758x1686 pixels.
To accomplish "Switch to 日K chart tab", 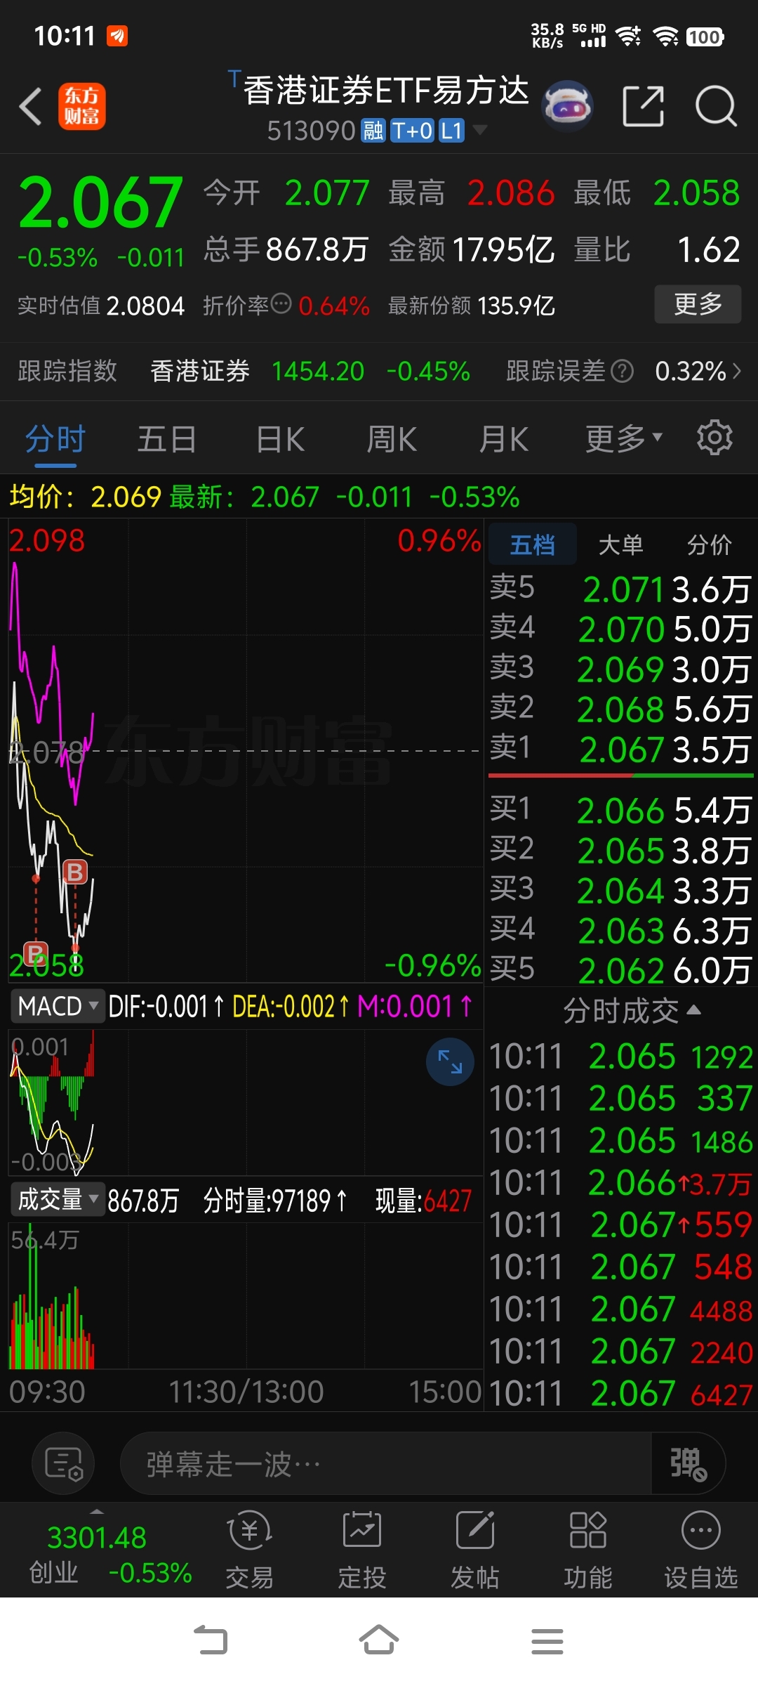I will click(x=280, y=440).
